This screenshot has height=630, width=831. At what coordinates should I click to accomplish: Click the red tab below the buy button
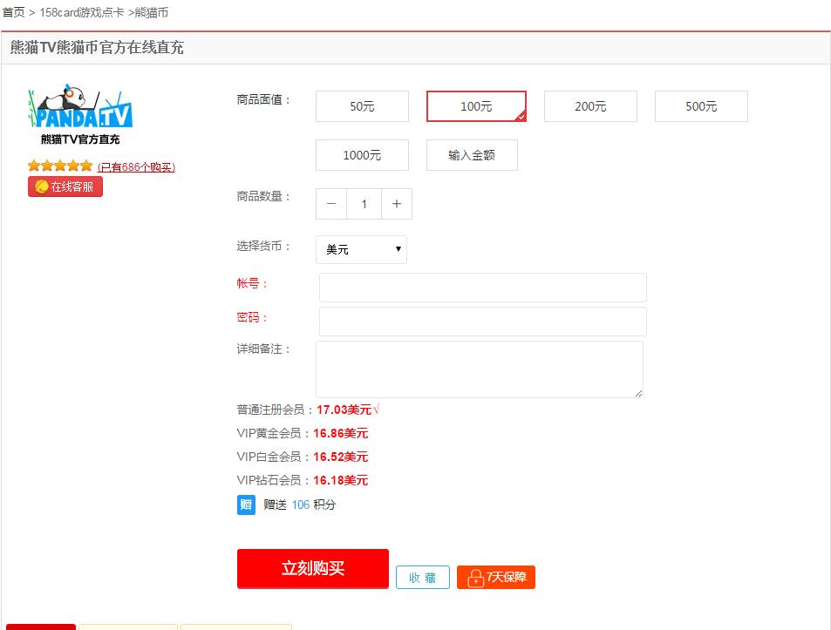(x=41, y=627)
